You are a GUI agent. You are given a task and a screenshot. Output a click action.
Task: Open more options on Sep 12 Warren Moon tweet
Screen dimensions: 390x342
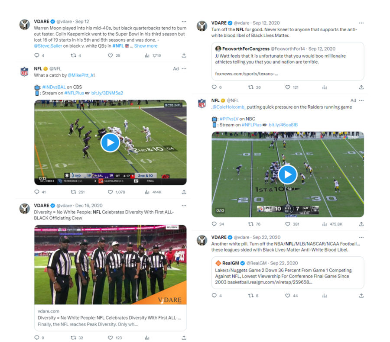184,22
